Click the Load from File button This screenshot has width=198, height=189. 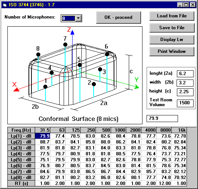tap(172, 16)
